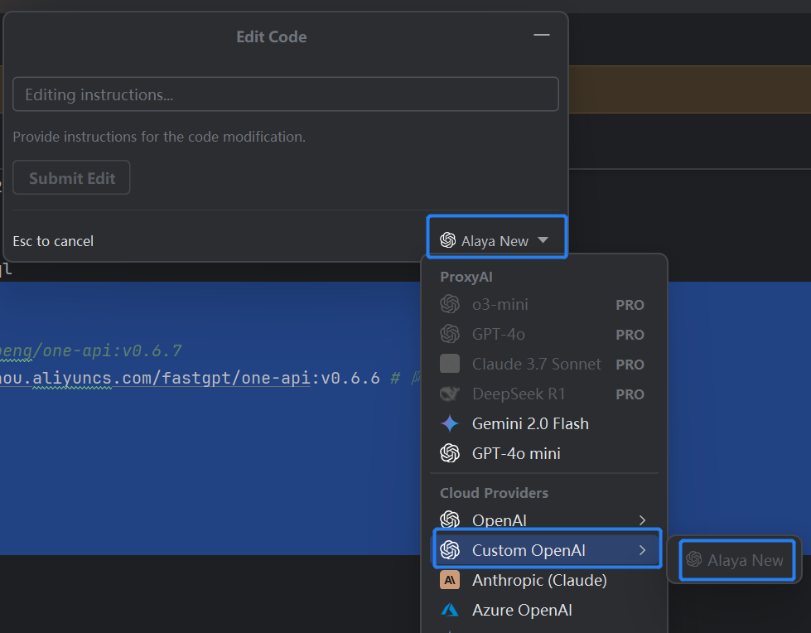Click the Azure OpenAI triangle icon
Viewport: 811px width, 633px height.
(450, 610)
